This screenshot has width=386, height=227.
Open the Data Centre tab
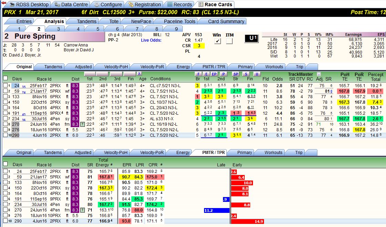(71, 4)
